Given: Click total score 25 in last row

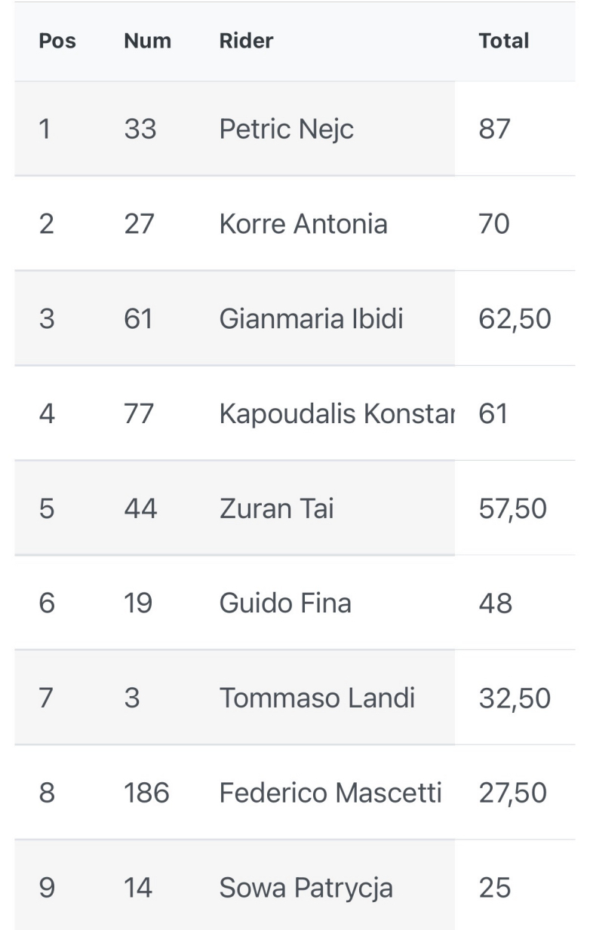Looking at the screenshot, I should (494, 889).
